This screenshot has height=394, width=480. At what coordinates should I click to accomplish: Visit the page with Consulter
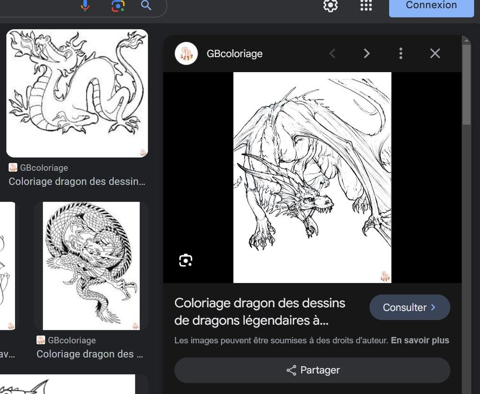tap(410, 307)
